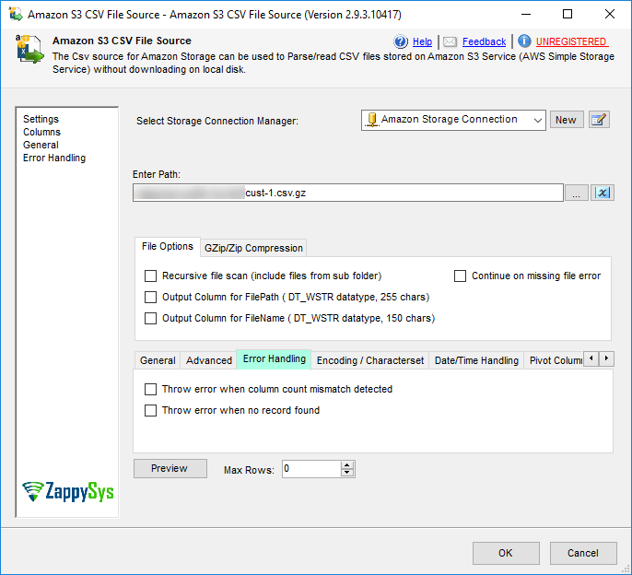The image size is (632, 575).
Task: Toggle Continue on missing file error
Action: (x=460, y=276)
